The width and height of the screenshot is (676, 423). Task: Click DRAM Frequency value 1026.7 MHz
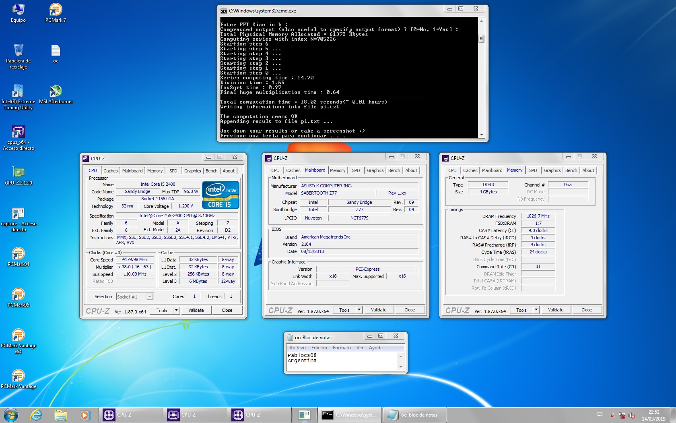point(538,216)
